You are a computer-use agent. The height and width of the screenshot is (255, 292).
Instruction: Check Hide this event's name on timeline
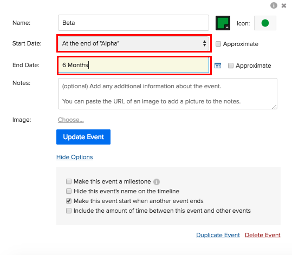(x=69, y=191)
